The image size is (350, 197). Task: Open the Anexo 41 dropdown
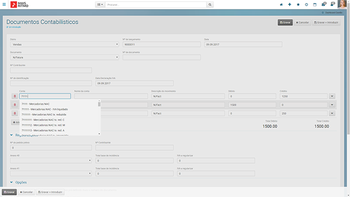click(x=51, y=173)
